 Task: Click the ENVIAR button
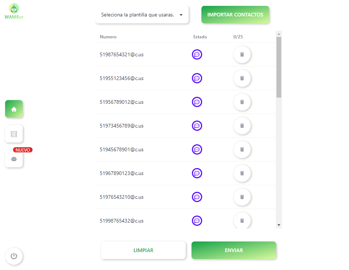(234, 250)
